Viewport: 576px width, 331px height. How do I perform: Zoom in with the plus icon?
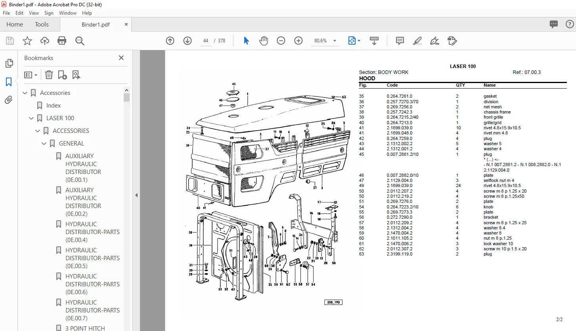pyautogui.click(x=299, y=41)
